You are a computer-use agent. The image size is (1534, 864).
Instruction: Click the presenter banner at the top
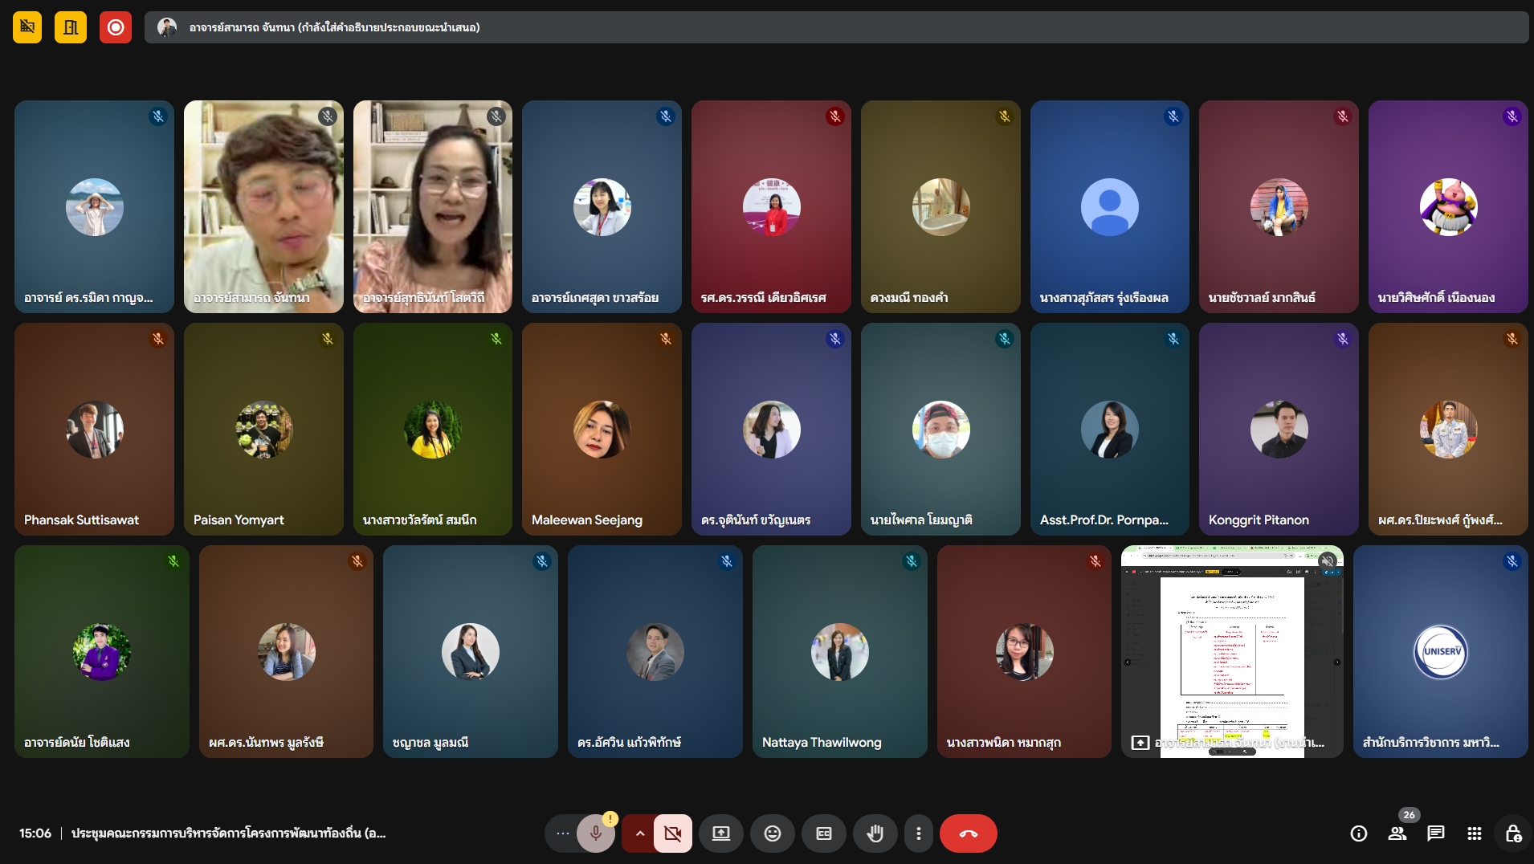pyautogui.click(x=835, y=27)
